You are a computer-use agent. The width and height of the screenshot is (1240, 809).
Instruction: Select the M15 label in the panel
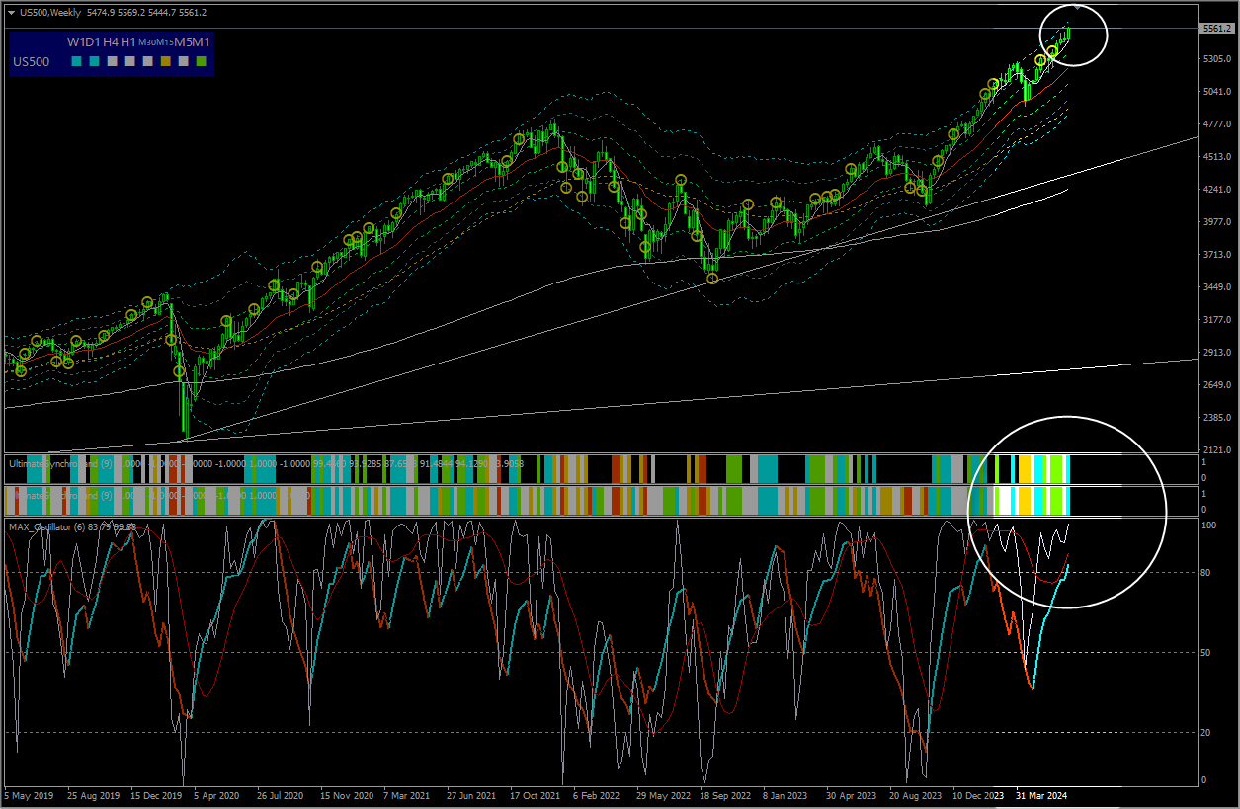(165, 42)
